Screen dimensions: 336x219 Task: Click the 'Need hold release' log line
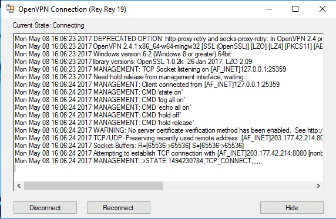(x=132, y=77)
